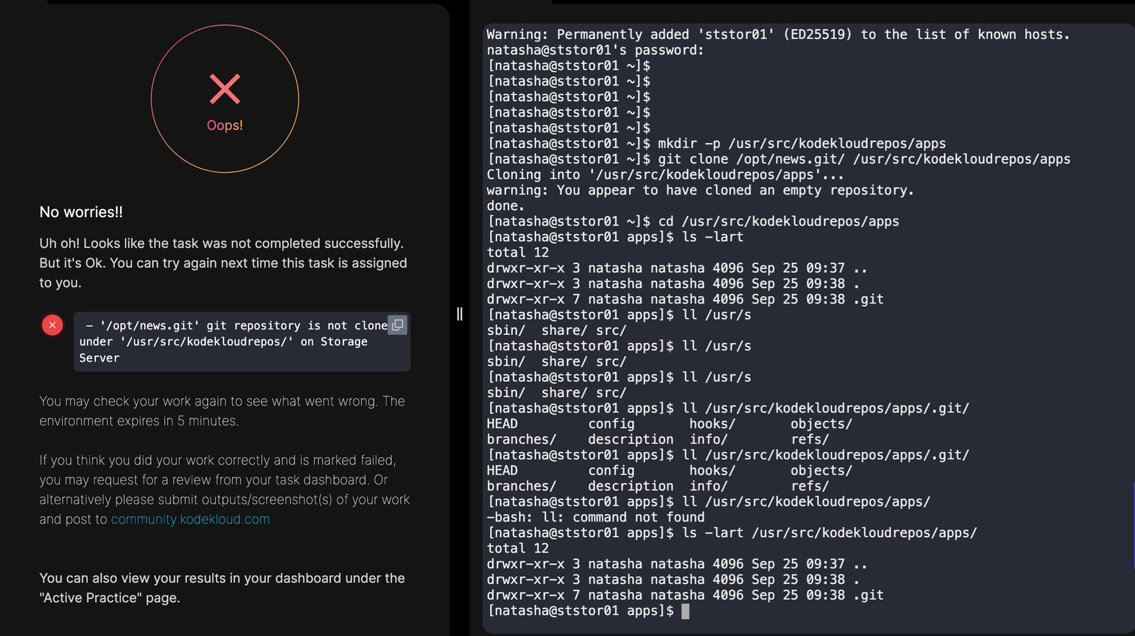
Task: Click the natasha@ststor01's password prompt line
Action: tap(595, 50)
